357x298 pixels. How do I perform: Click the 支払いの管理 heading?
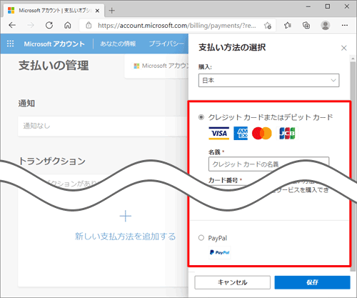point(54,66)
